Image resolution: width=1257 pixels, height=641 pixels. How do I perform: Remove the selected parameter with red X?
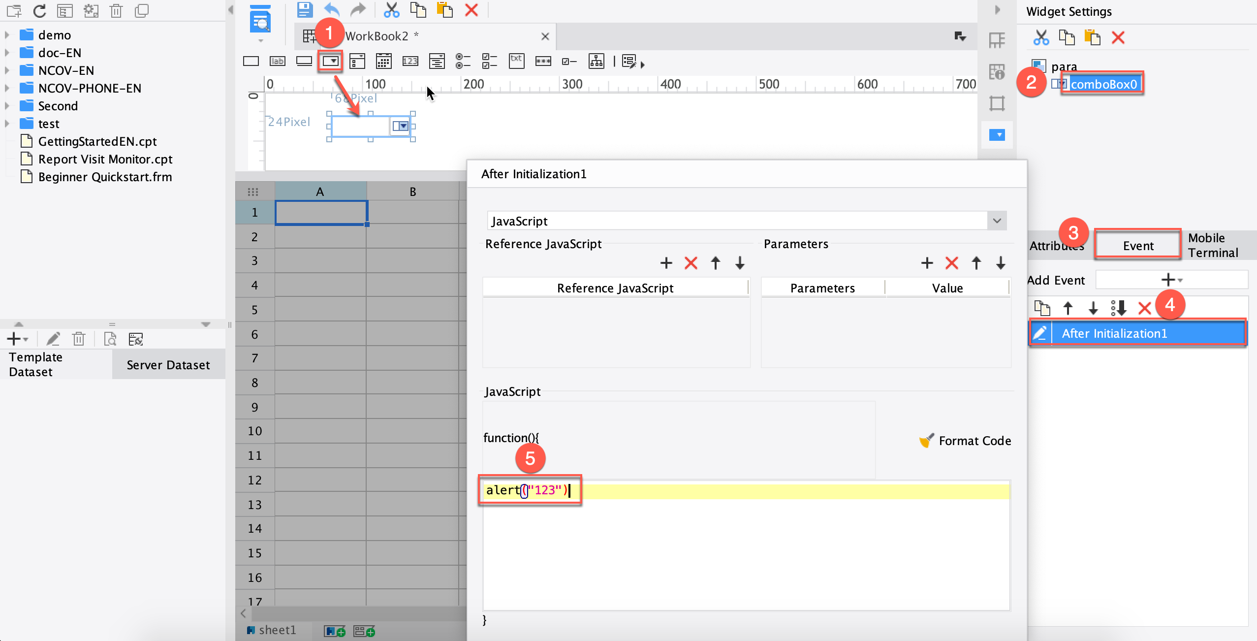951,263
